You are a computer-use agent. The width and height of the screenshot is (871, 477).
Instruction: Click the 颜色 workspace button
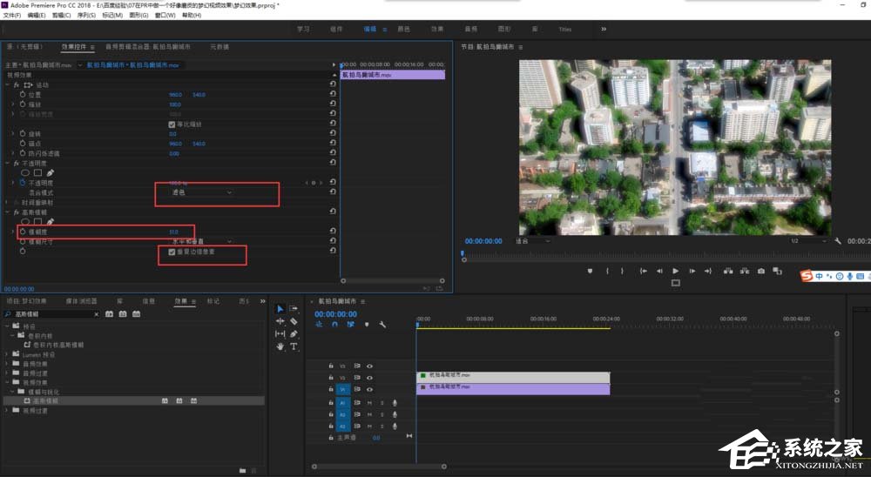[x=403, y=29]
